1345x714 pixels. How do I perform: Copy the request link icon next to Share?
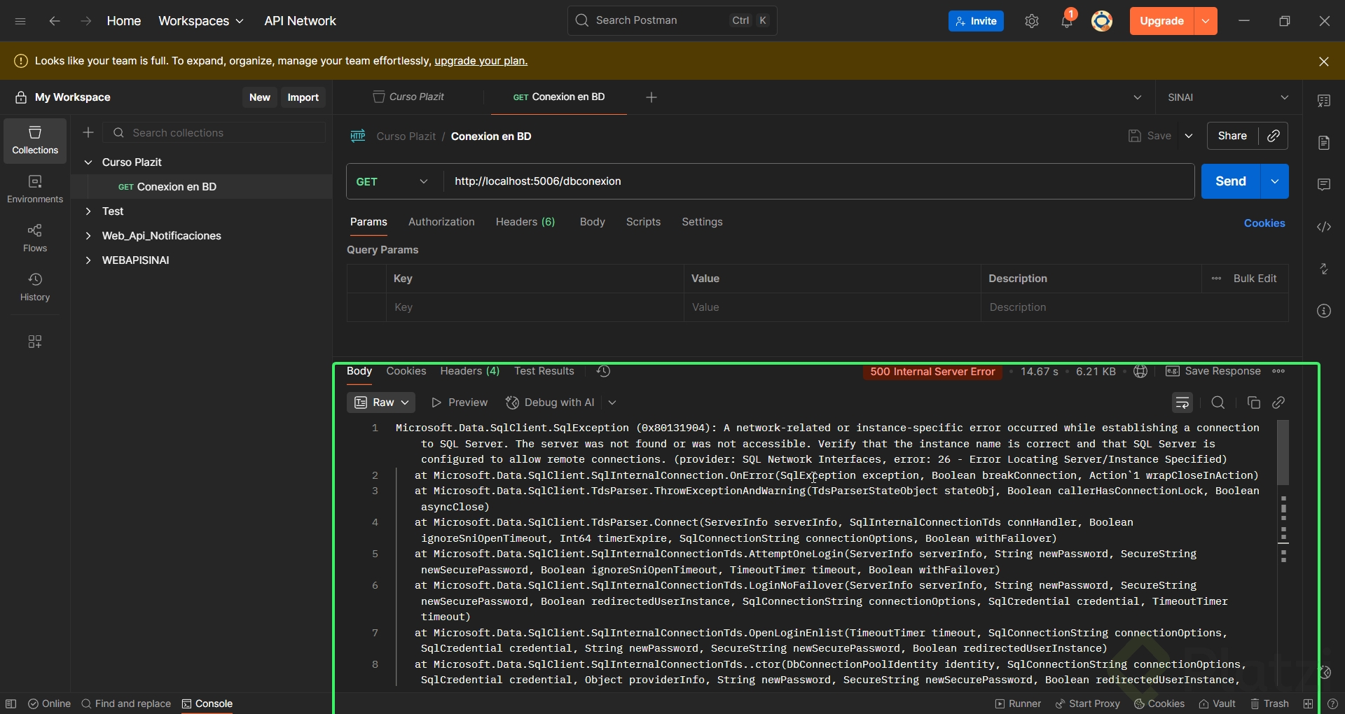(x=1274, y=136)
